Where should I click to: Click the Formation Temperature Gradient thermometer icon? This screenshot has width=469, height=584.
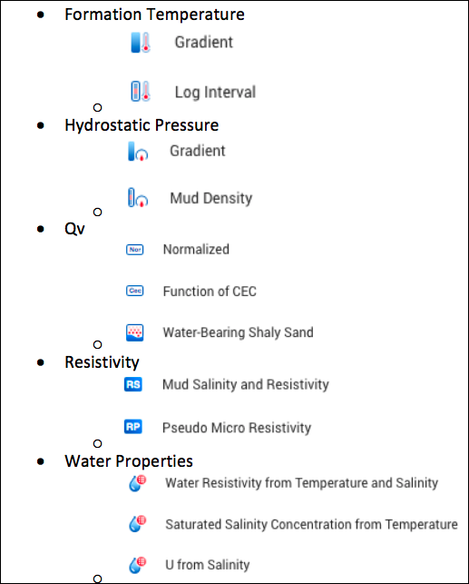point(141,43)
